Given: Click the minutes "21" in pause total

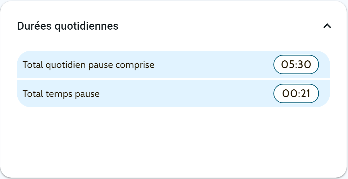Looking at the screenshot, I should pyautogui.click(x=305, y=93).
